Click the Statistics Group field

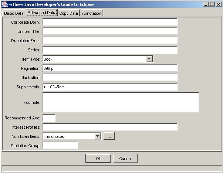[x=60, y=146]
